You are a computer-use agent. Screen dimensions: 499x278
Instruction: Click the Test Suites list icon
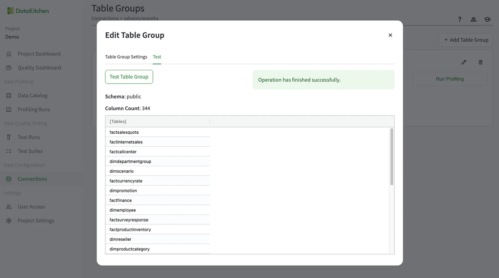9,151
